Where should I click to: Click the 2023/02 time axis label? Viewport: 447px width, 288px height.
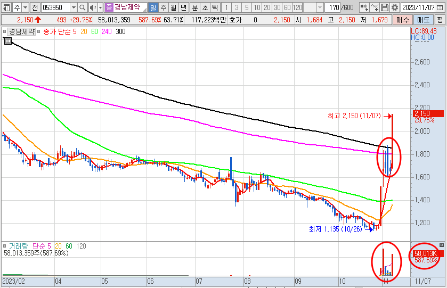pyautogui.click(x=13, y=282)
